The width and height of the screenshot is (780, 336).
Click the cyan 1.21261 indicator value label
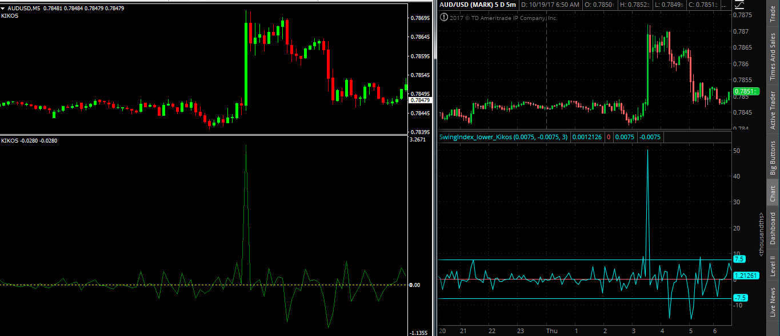tap(745, 276)
